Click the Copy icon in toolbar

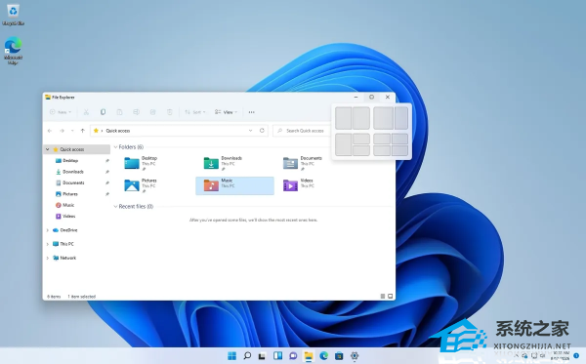103,112
